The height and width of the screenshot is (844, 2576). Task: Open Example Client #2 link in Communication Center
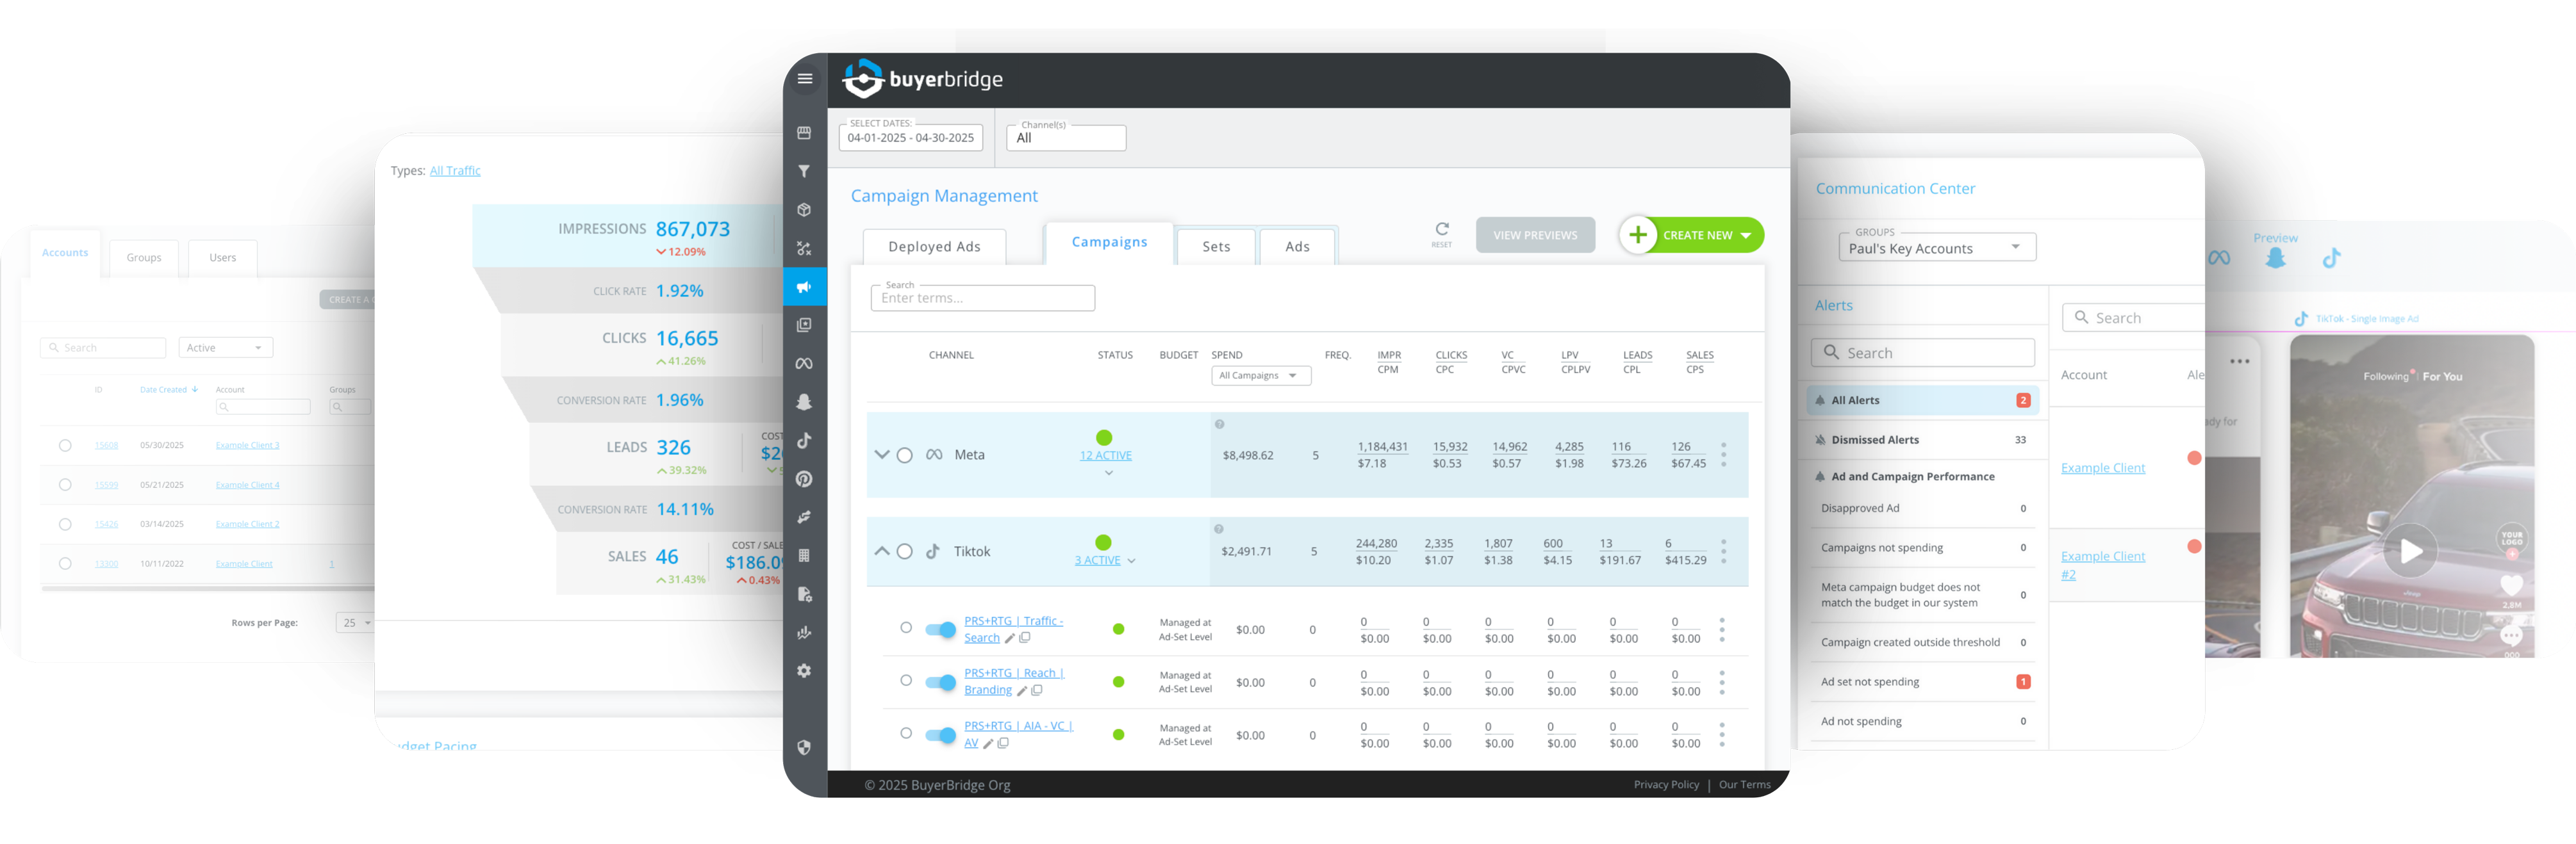[x=2102, y=564]
